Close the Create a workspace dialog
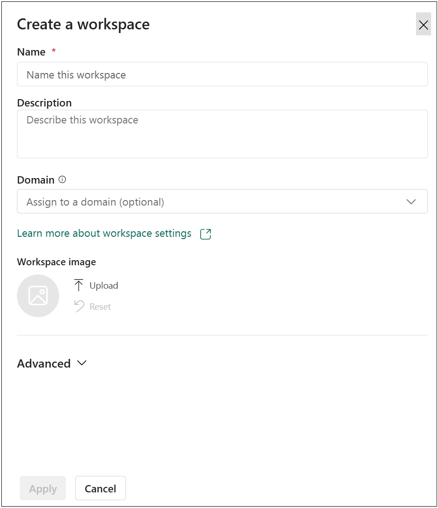438x508 pixels. click(x=423, y=25)
